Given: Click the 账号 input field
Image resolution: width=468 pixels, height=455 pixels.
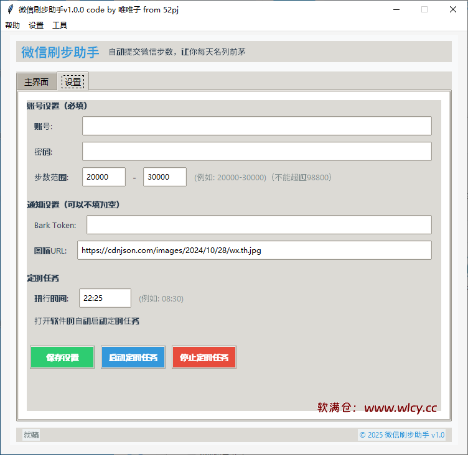Looking at the screenshot, I should 257,126.
